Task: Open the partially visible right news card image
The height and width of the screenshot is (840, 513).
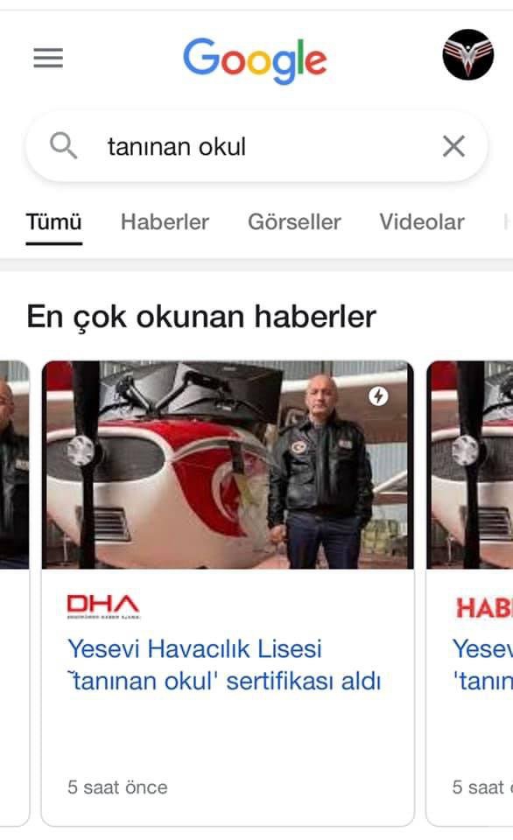Action: click(470, 465)
